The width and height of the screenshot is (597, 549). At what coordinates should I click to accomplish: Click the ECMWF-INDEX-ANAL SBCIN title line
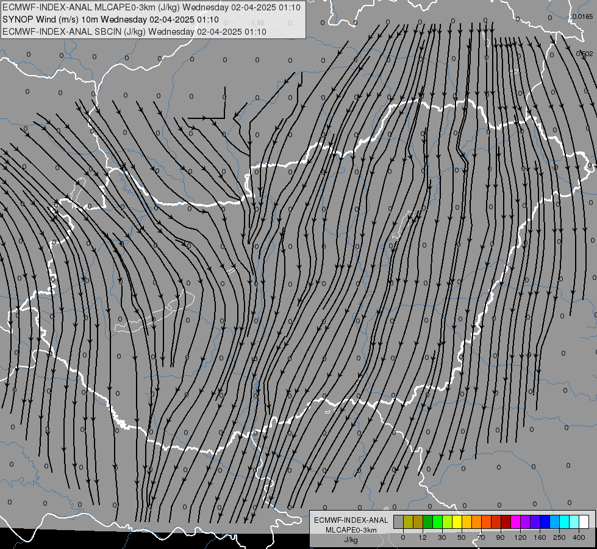point(134,32)
